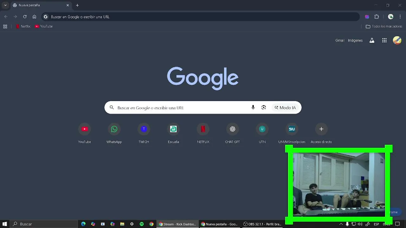The image size is (406, 228).
Task: Click the webcam overlay preview
Action: pos(339,185)
